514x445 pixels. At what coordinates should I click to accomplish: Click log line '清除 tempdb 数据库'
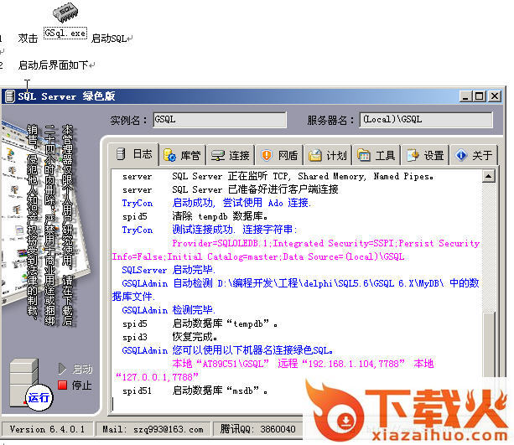[x=220, y=216]
